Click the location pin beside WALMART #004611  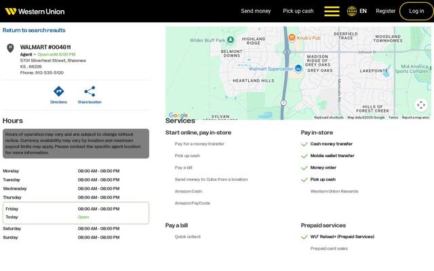(10, 48)
